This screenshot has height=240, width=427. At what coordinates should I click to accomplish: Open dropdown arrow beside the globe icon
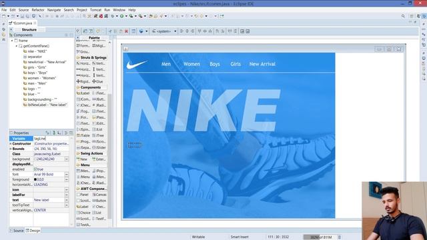147,31
